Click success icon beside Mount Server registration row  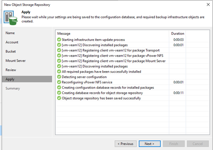point(59,61)
